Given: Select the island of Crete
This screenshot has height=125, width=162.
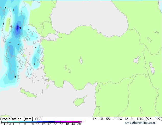Looking at the screenshot, I should pyautogui.click(x=28, y=93).
